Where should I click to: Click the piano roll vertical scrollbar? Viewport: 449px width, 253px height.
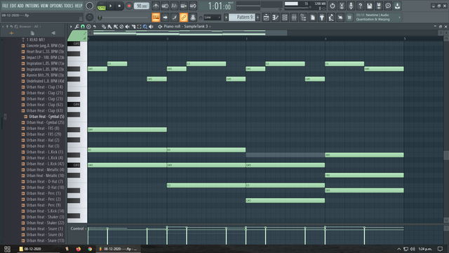click(x=446, y=155)
